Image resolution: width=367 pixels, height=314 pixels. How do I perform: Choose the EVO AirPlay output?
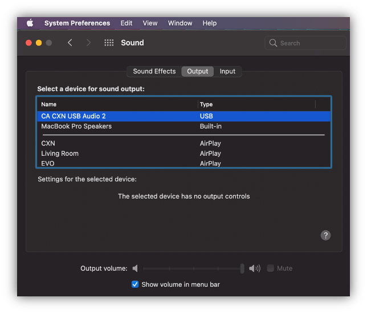(48, 163)
